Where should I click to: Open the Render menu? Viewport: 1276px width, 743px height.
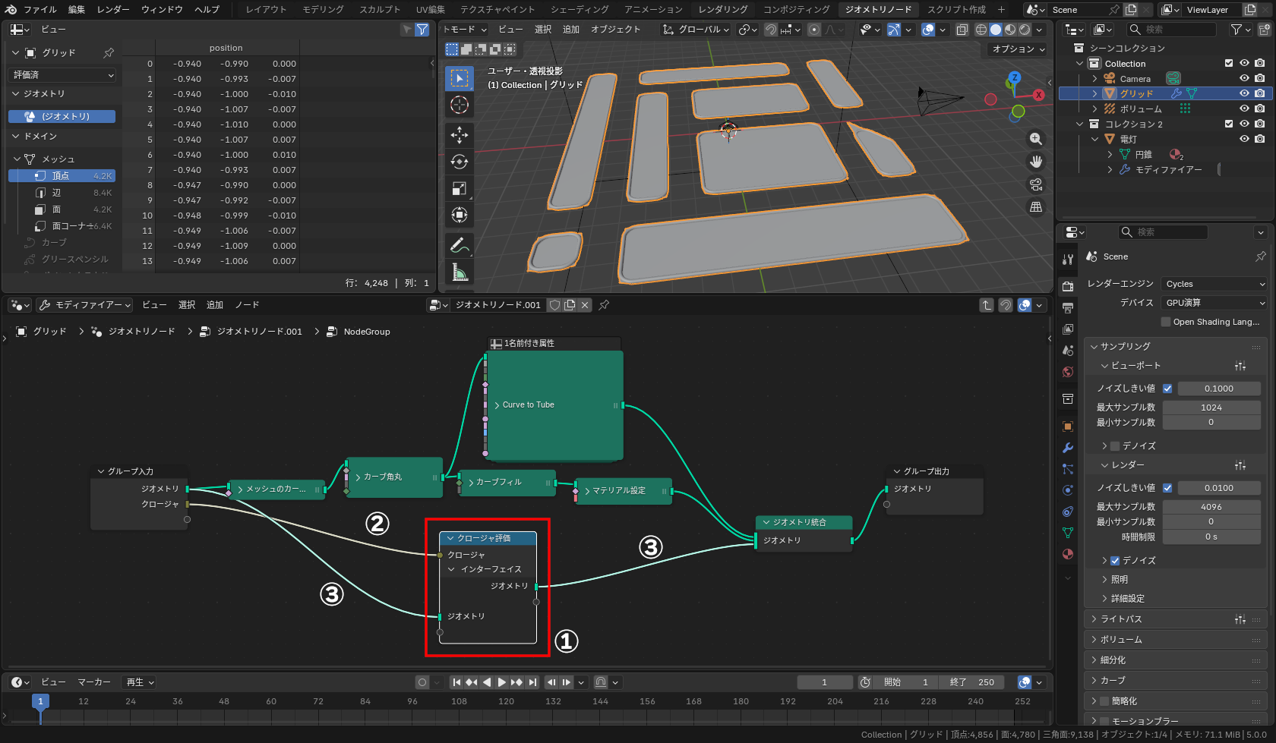click(113, 9)
